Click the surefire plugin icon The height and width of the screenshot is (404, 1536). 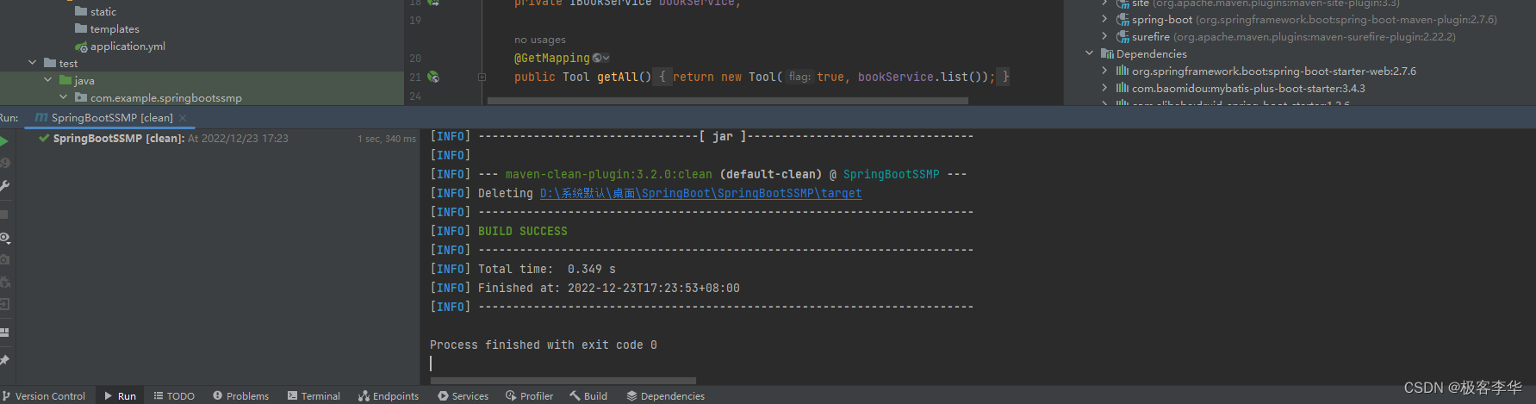tap(1122, 36)
